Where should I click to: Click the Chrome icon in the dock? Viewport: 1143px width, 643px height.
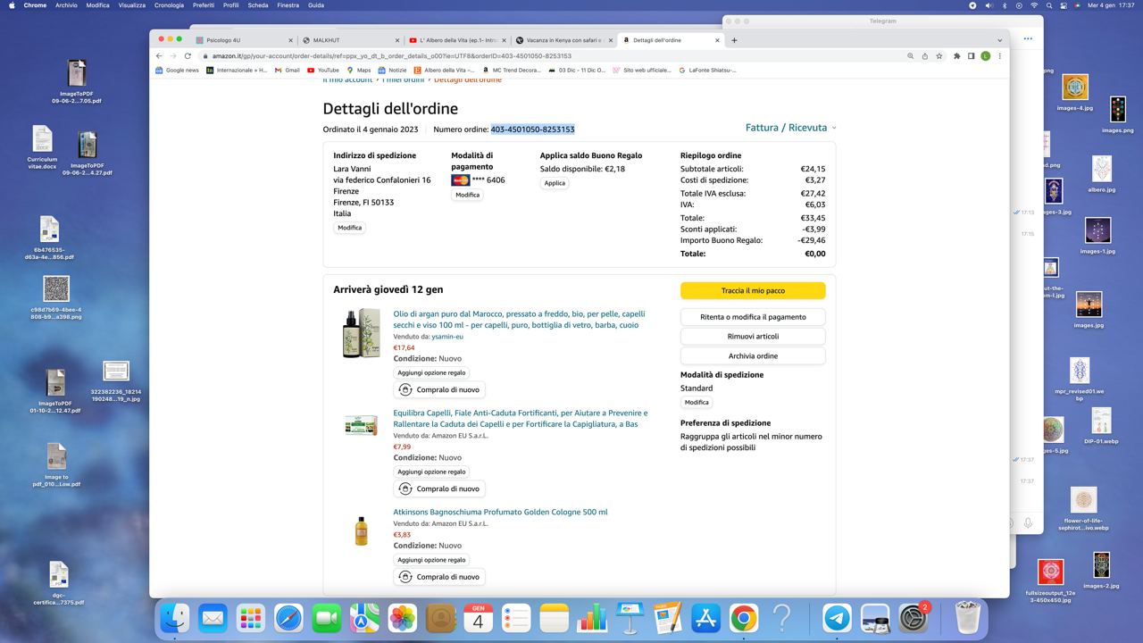pos(744,618)
